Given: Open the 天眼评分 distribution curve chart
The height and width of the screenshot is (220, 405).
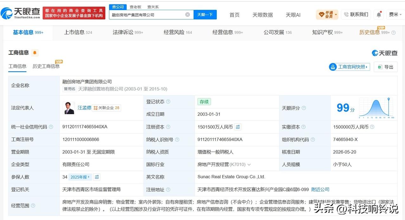Looking at the screenshot, I should point(377,108).
